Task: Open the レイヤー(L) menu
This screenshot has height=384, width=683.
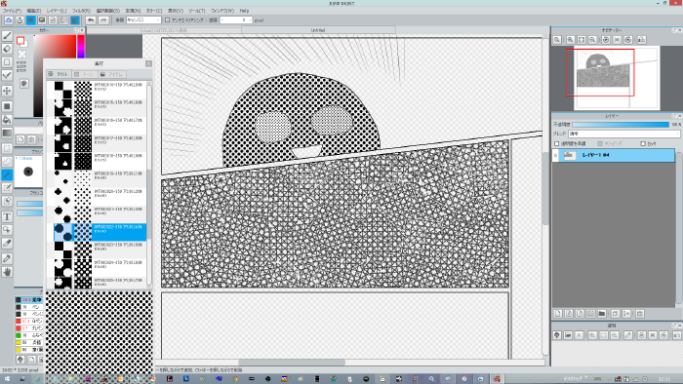Action: point(57,11)
